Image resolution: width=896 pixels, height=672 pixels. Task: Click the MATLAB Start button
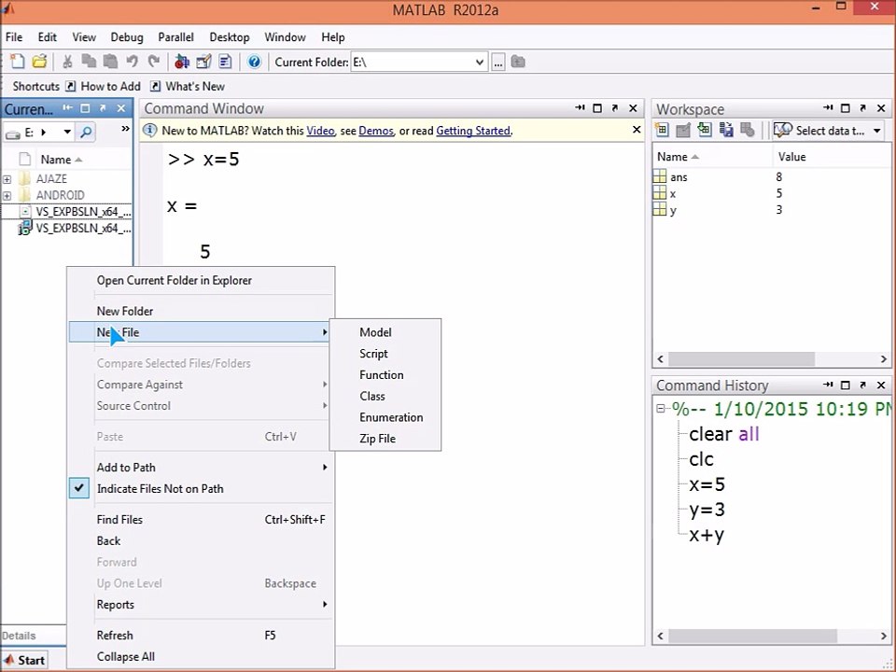[24, 661]
